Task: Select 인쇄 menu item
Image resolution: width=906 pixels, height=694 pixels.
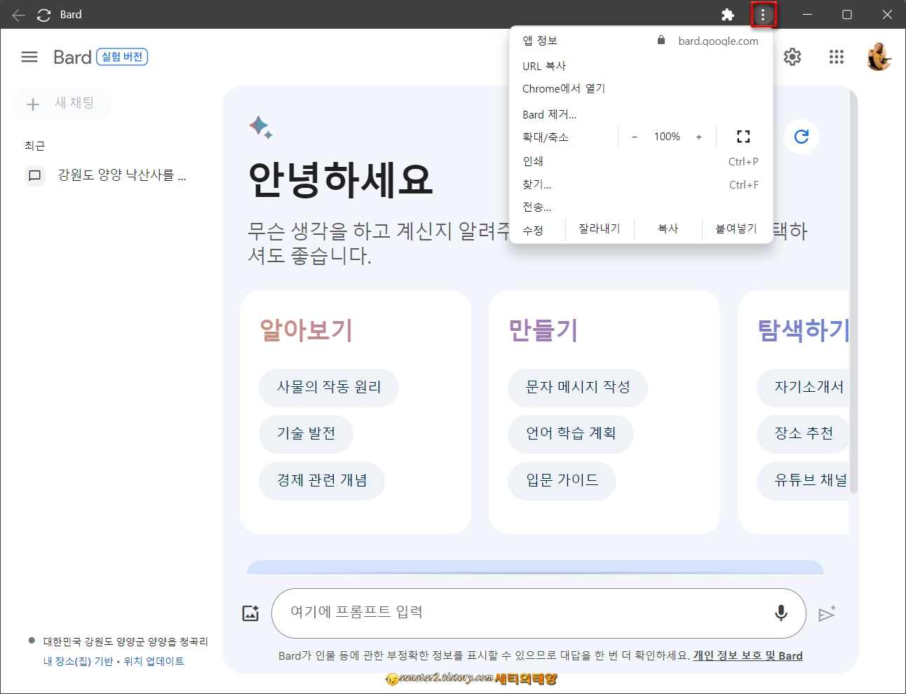Action: coord(641,161)
